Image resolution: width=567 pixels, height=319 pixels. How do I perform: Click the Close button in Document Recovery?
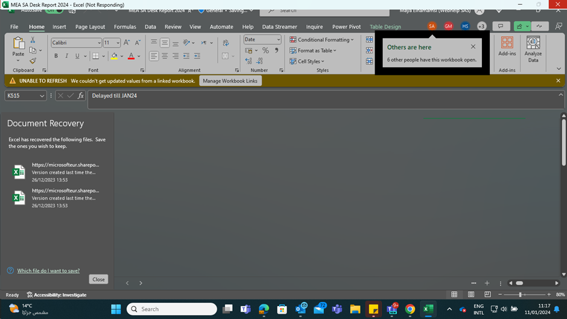click(x=98, y=279)
